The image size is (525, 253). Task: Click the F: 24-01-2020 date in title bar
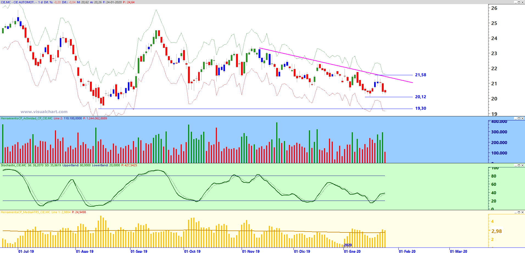112,2
